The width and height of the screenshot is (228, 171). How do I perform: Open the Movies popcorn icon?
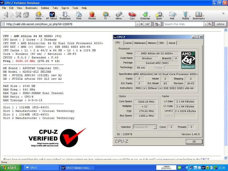(x=92, y=16)
